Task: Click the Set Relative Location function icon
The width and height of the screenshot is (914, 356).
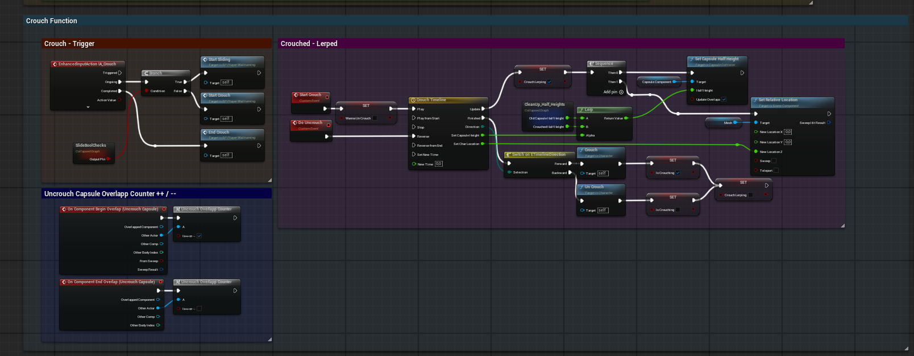Action: click(755, 100)
